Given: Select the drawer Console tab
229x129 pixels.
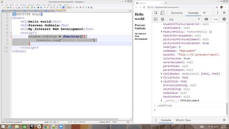Looking at the screenshot, I should 166,120.
